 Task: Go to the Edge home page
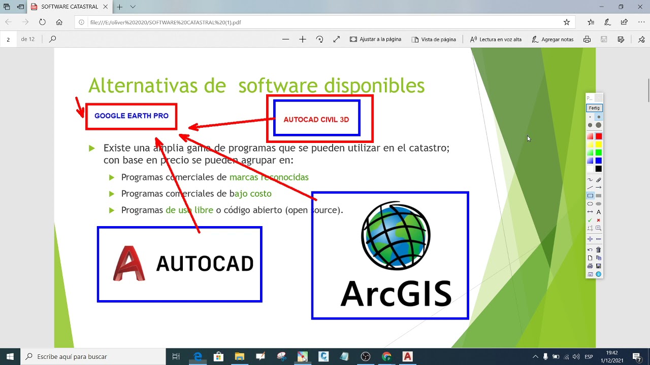(59, 22)
